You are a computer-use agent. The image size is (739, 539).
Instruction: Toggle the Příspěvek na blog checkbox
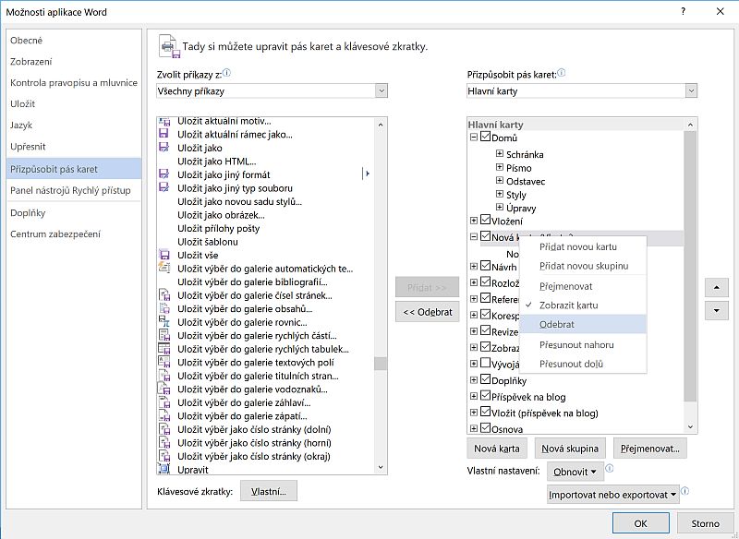[486, 396]
